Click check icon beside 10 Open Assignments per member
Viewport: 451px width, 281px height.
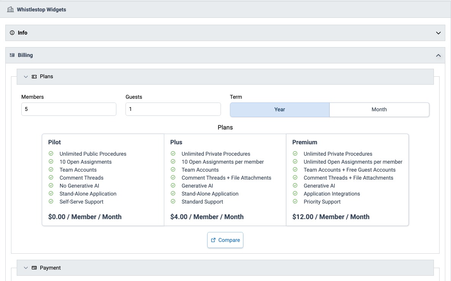173,161
